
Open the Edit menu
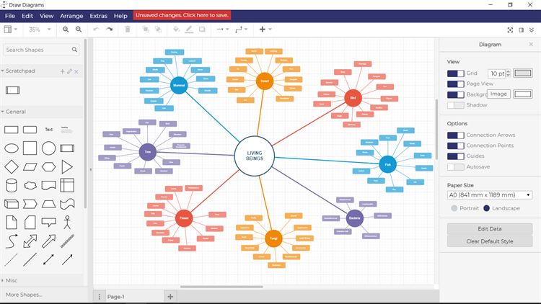coord(27,16)
